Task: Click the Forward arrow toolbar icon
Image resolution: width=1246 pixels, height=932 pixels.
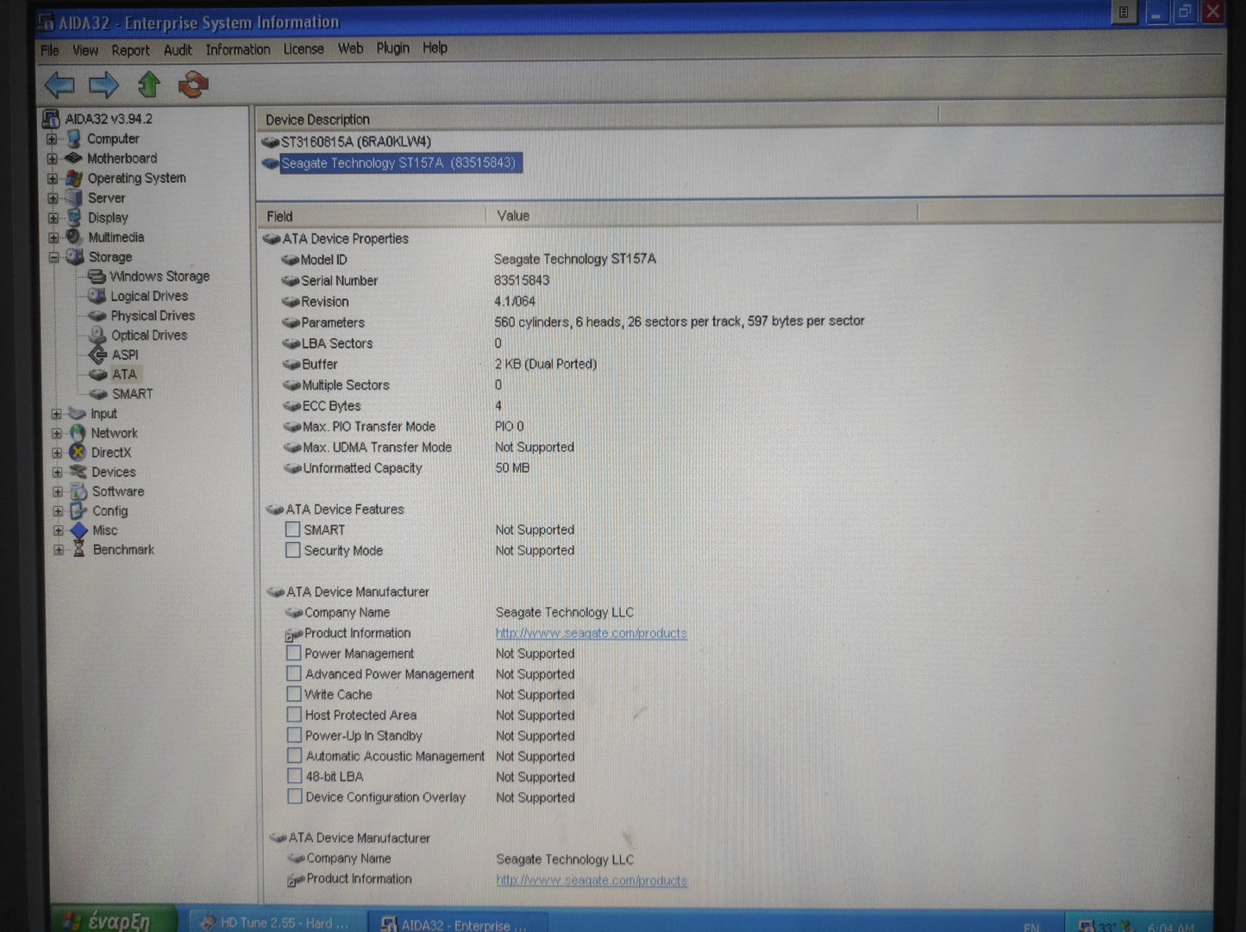Action: (103, 84)
